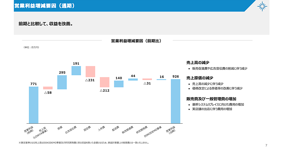
Task: Click bullet 販売促進費や広告宣伝費の削減に伴う減少
Action: click(220, 69)
